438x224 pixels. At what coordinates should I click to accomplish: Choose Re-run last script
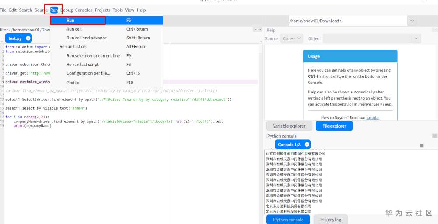(x=106, y=65)
